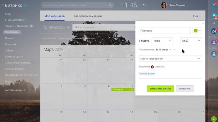
Task: Expand the 12:50 end time dropdown
Action: coord(191,41)
